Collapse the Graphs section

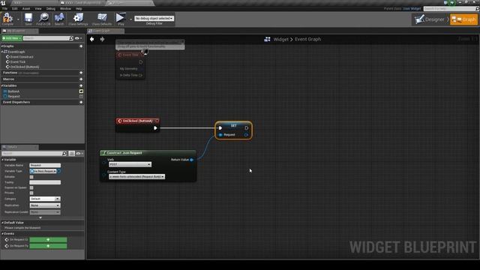(x=2, y=46)
